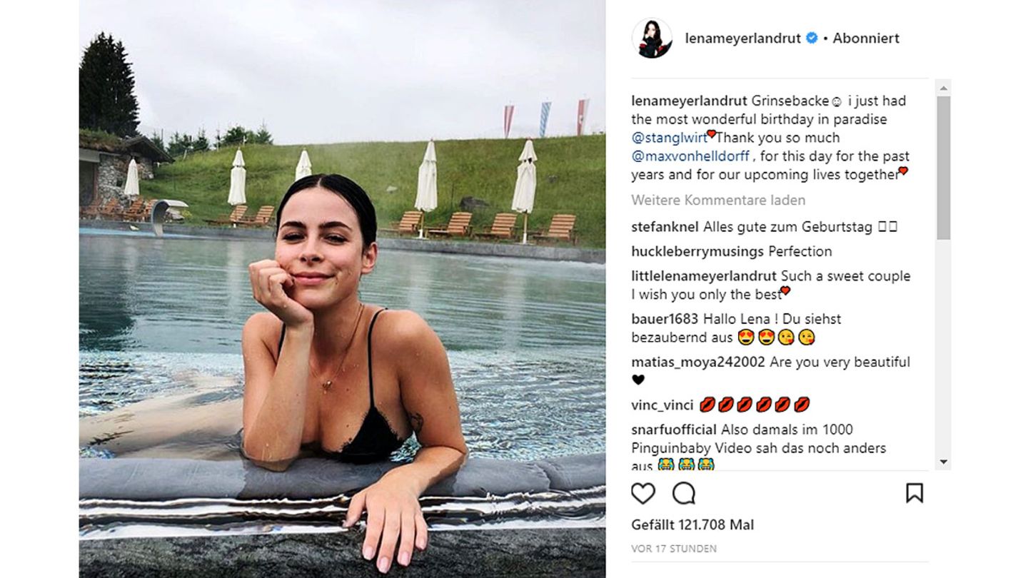The image size is (1028, 578).
Task: Click the blue verified badge
Action: 812,39
